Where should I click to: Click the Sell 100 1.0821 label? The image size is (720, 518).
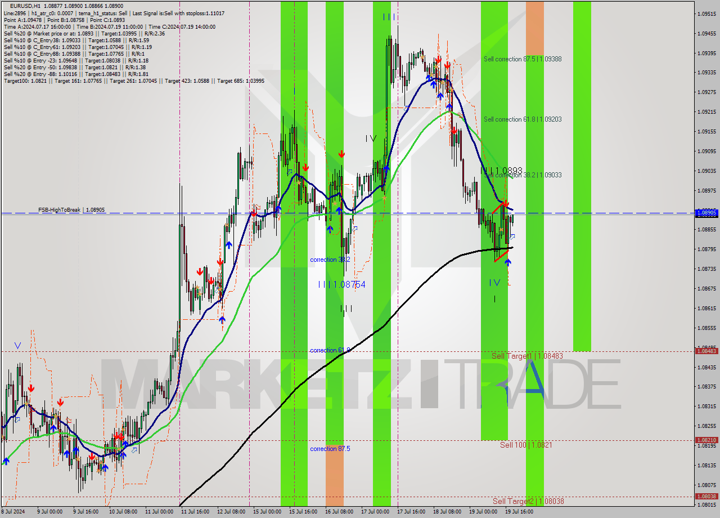[526, 445]
